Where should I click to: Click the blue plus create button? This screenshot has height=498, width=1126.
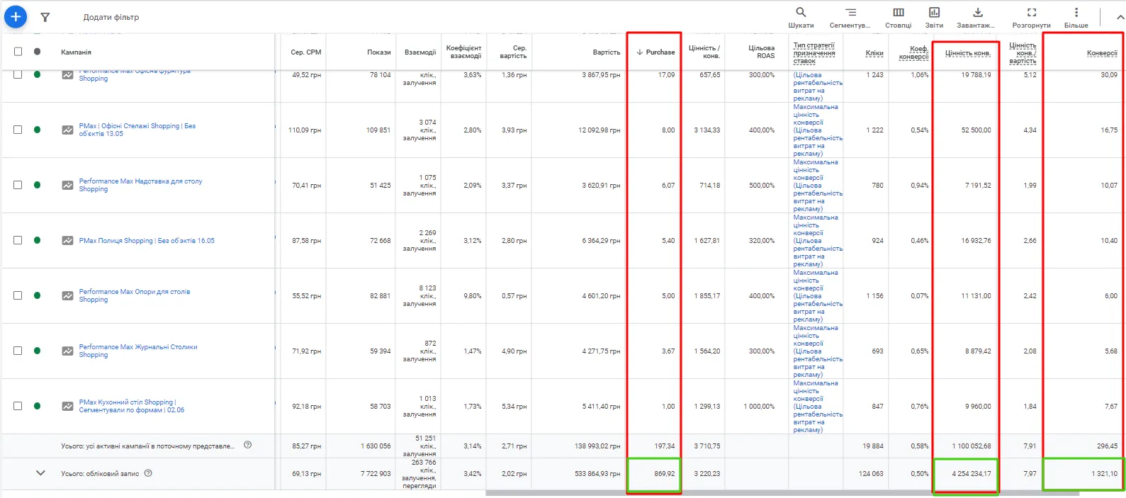(x=16, y=17)
